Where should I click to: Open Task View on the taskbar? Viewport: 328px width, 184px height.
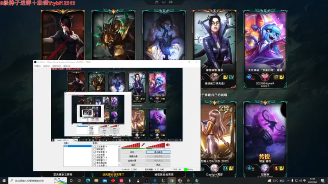(79, 181)
